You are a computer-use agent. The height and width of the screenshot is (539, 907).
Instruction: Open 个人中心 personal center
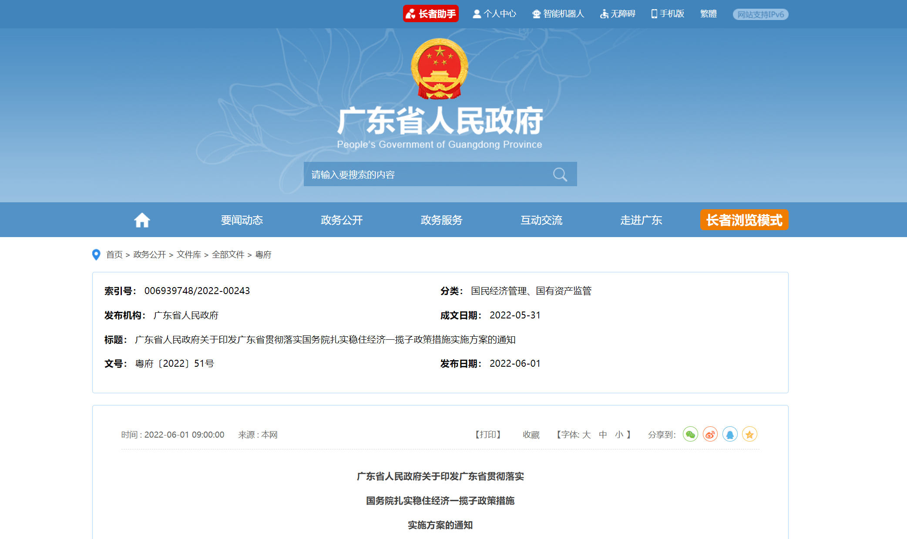pyautogui.click(x=494, y=13)
